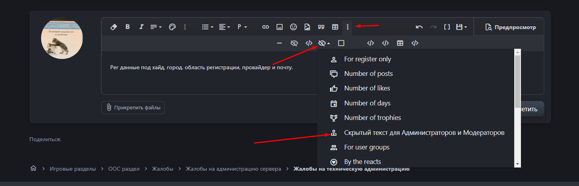Click the eraser remove formatting icon
The width and height of the screenshot is (579, 186).
(114, 27)
